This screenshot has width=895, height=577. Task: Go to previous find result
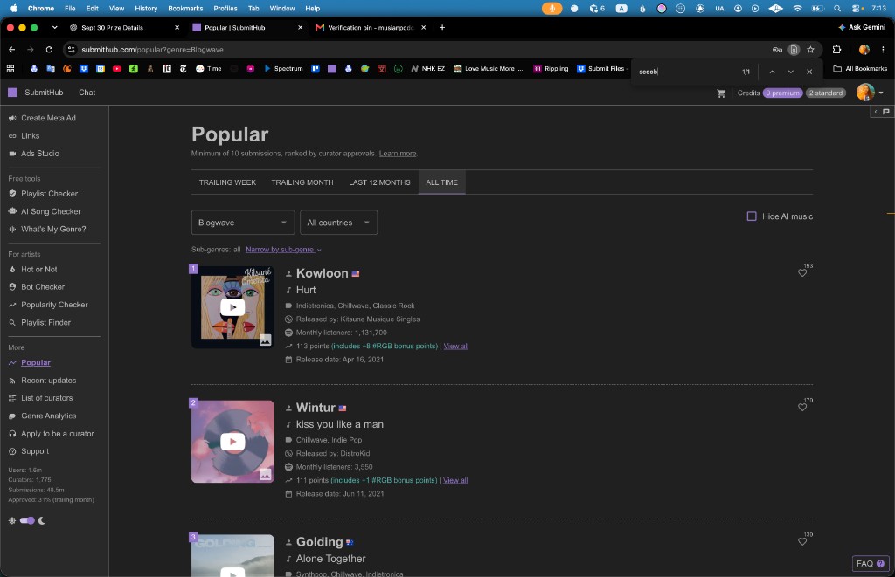point(772,72)
